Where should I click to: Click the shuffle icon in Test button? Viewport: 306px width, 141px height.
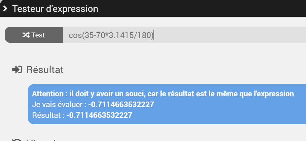pos(26,35)
